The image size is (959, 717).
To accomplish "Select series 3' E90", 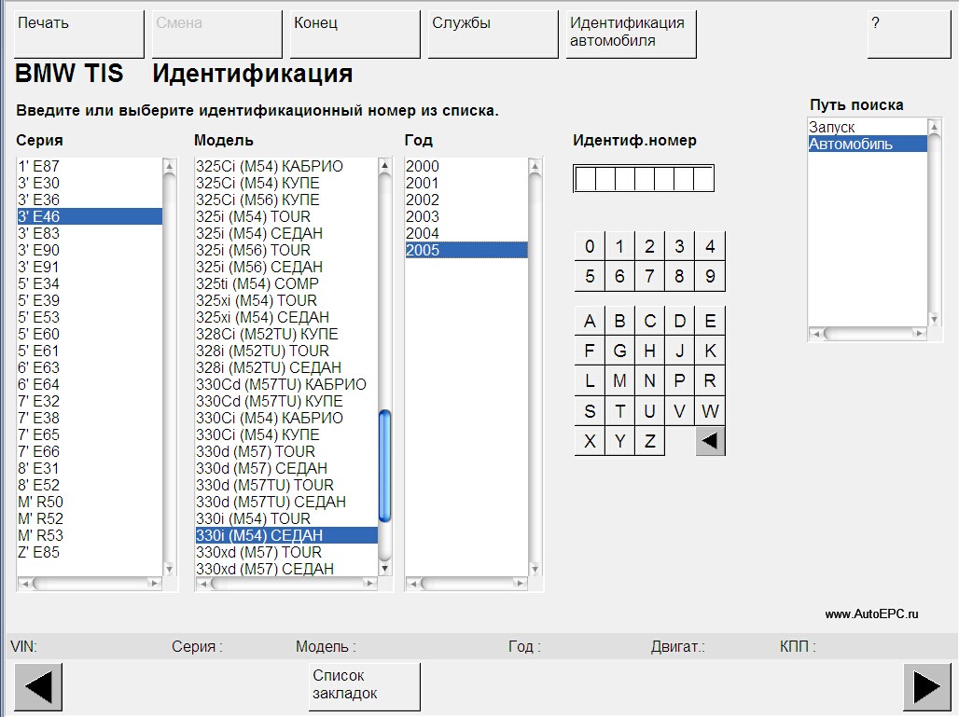I will pyautogui.click(x=90, y=250).
